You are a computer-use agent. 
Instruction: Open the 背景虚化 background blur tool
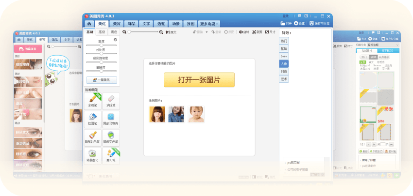[92, 155]
